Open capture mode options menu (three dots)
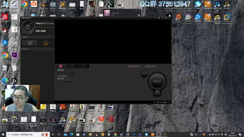This screenshot has width=244, height=137. [x=52, y=37]
